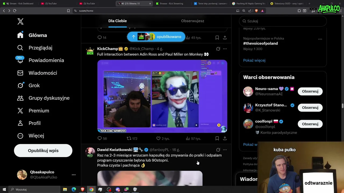Click the Wyszukaj taskbar search box
344x193 pixels.
35,190
